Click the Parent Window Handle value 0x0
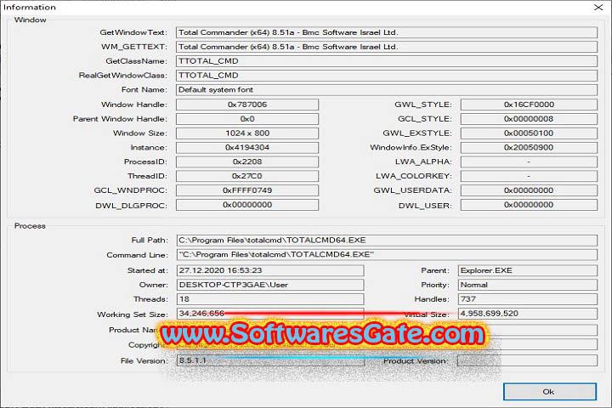Screen dimensions: 612x408 coord(247,119)
